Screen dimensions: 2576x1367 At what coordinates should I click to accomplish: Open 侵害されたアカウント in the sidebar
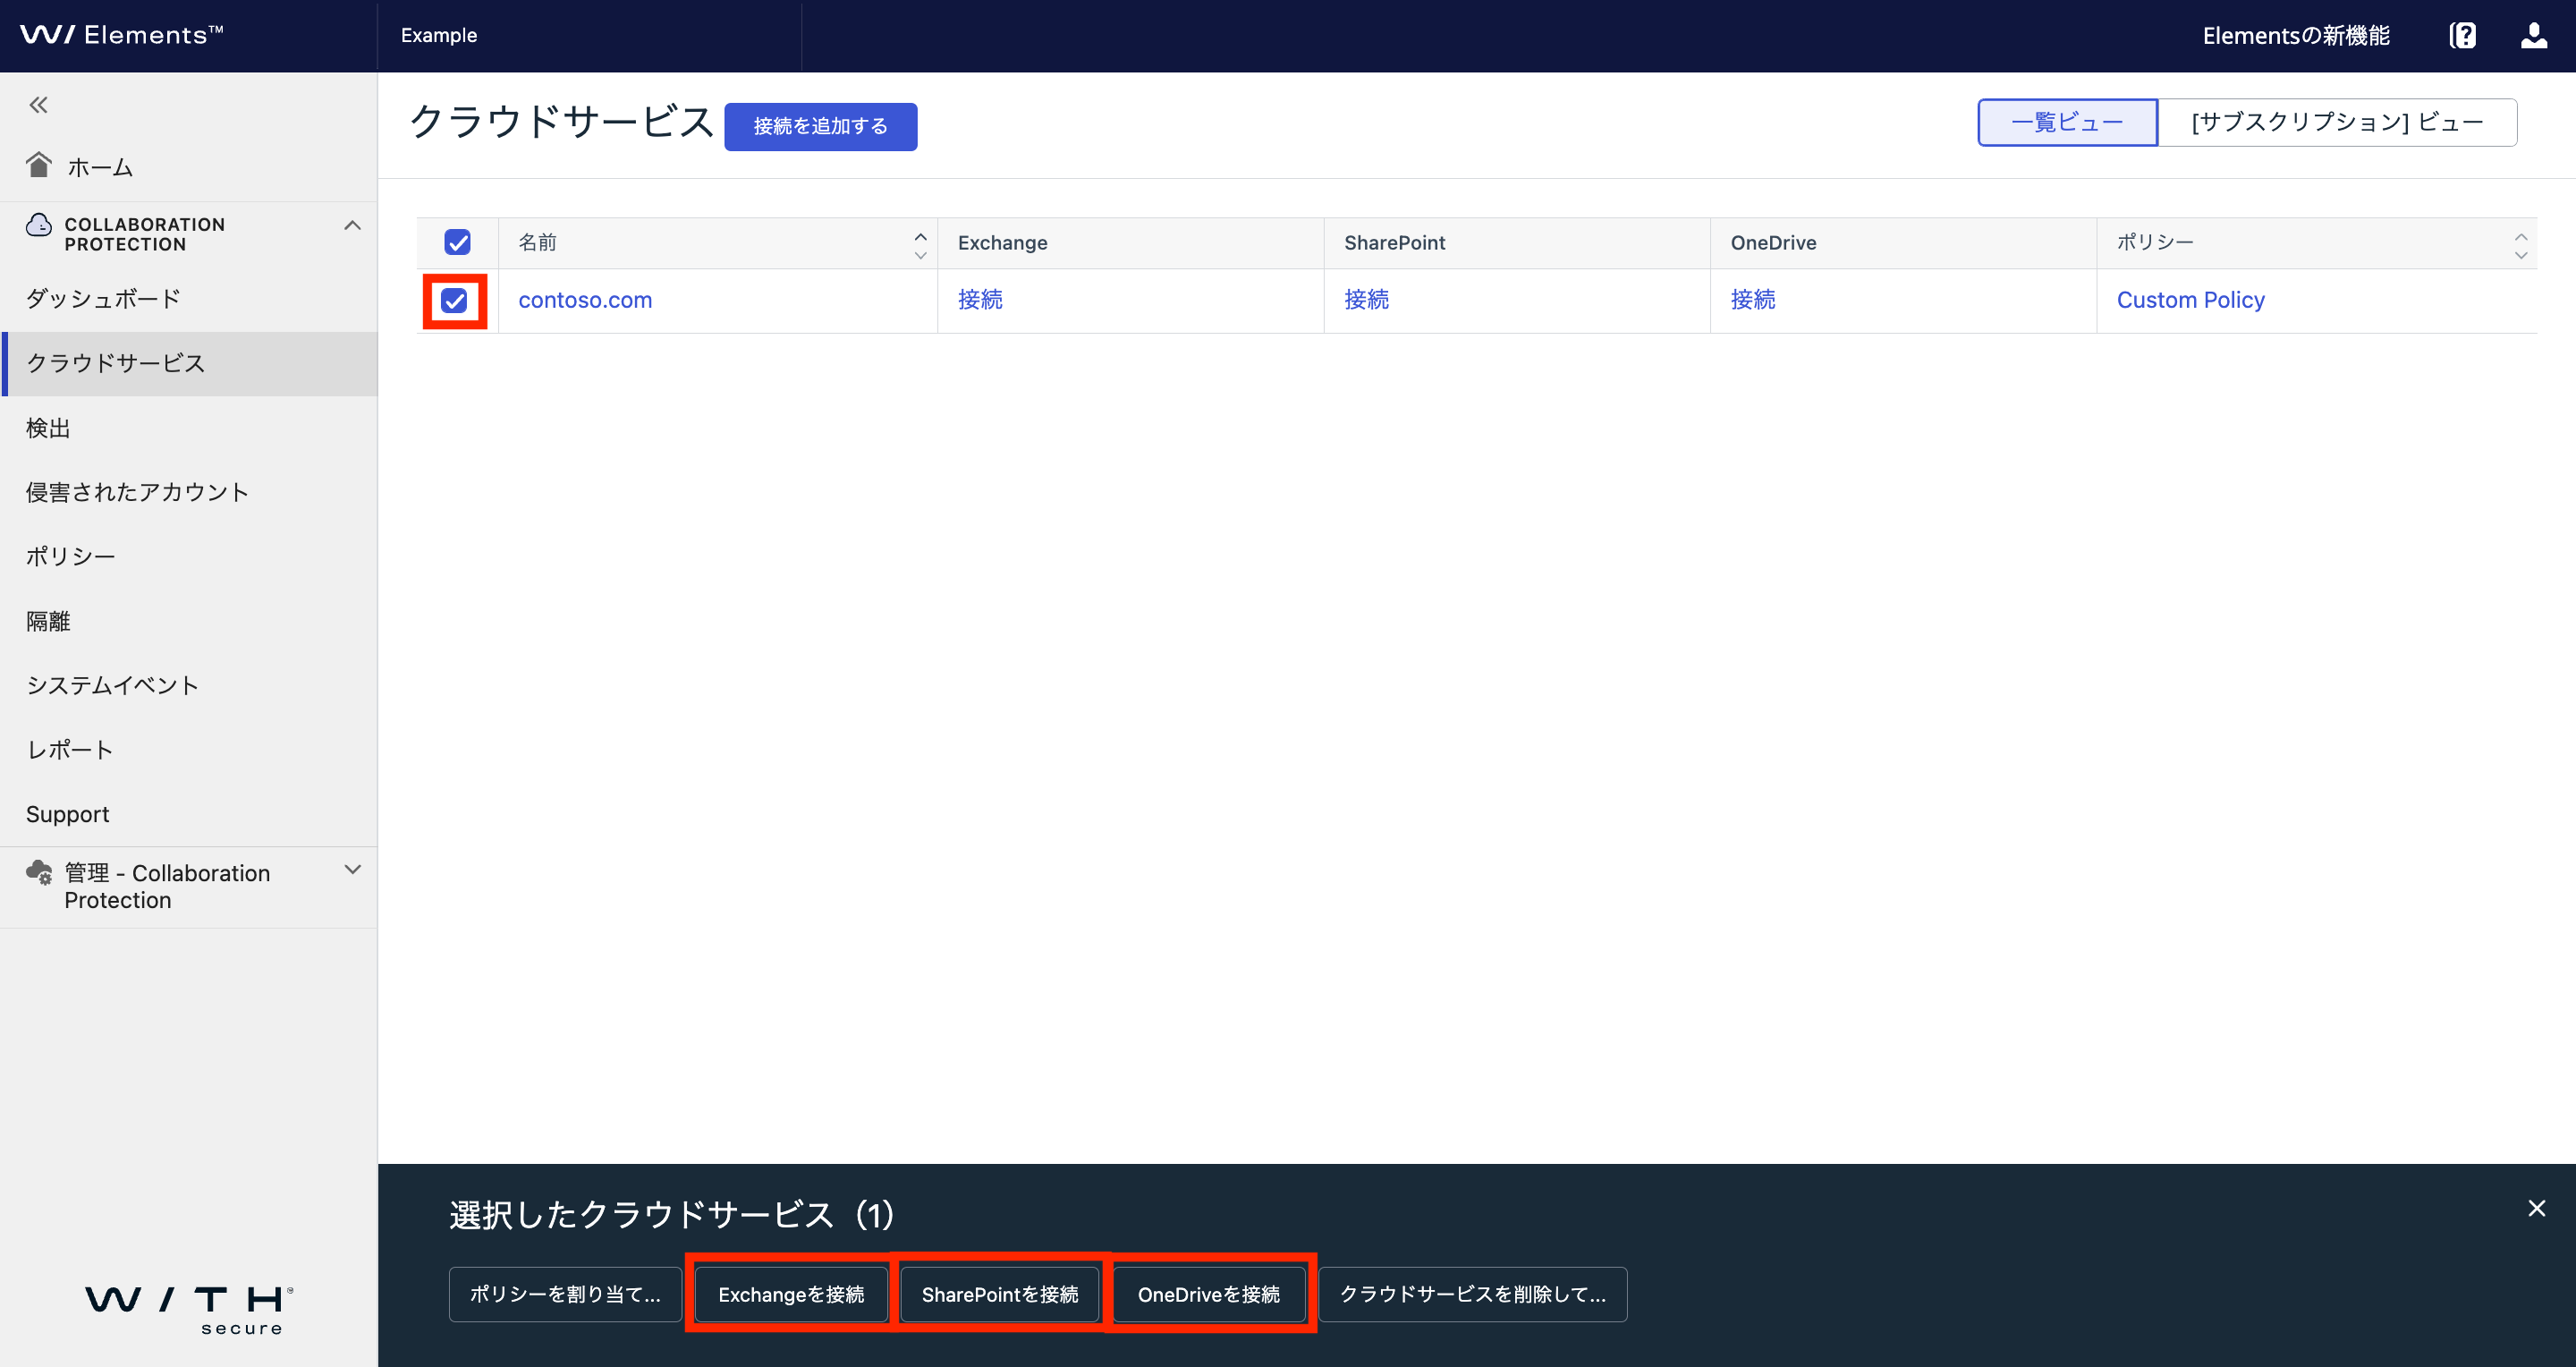[x=189, y=492]
